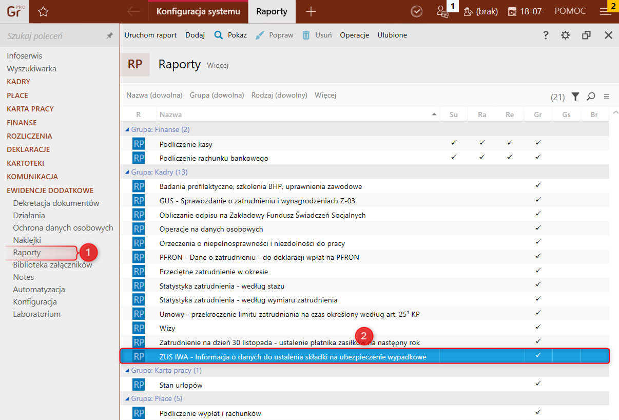Switch to the Raporty tab
Image resolution: width=619 pixels, height=420 pixels.
272,11
